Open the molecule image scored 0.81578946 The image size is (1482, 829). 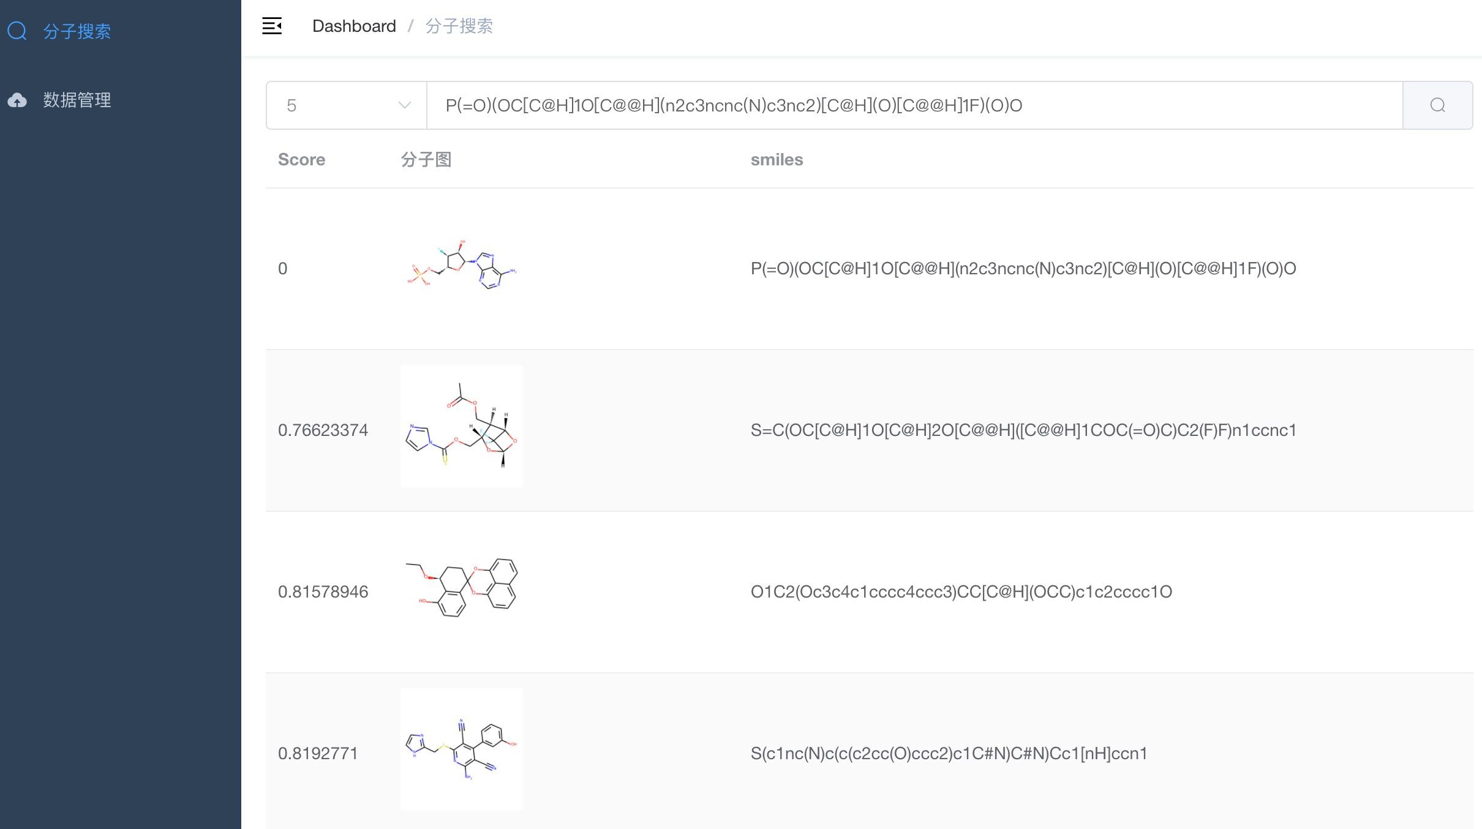(462, 588)
